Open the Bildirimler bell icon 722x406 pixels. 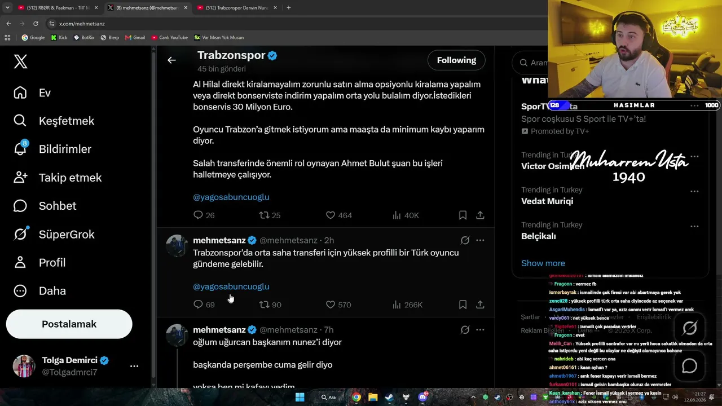click(x=20, y=149)
